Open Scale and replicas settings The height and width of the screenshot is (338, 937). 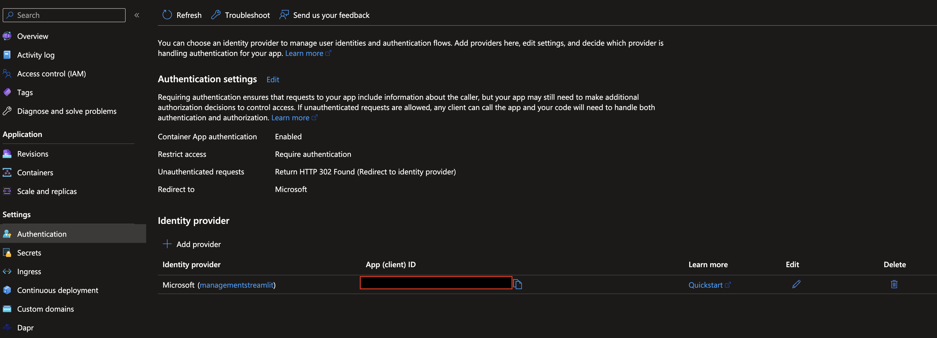47,191
